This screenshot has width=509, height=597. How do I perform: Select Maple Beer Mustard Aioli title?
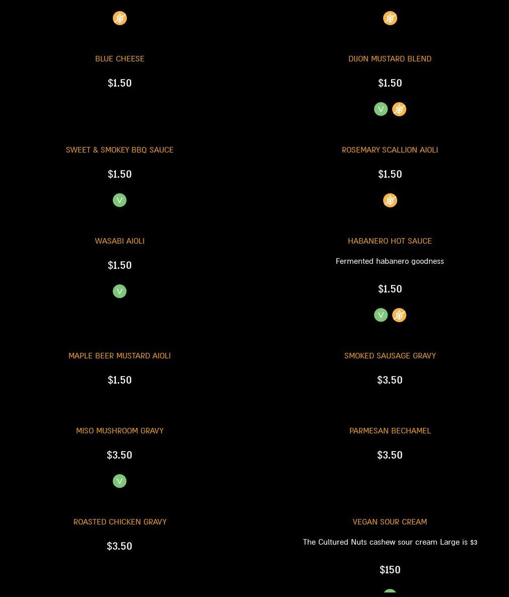(120, 356)
